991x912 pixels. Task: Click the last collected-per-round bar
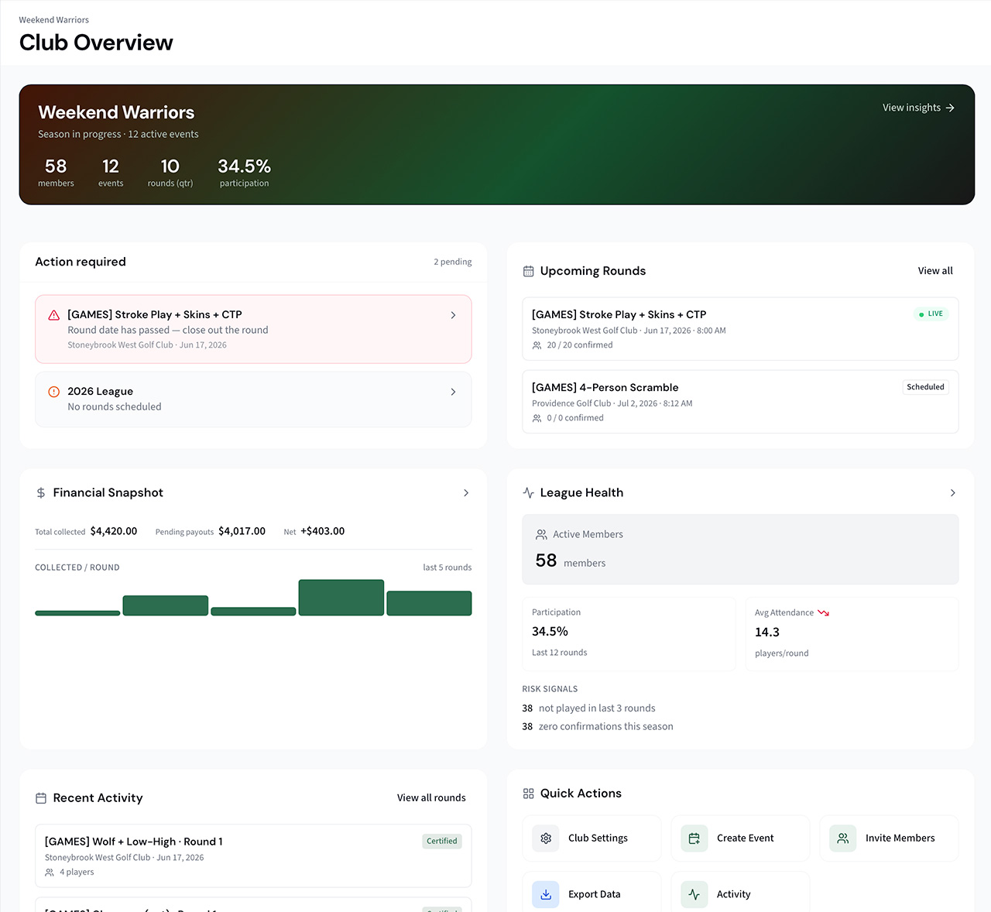pyautogui.click(x=429, y=603)
